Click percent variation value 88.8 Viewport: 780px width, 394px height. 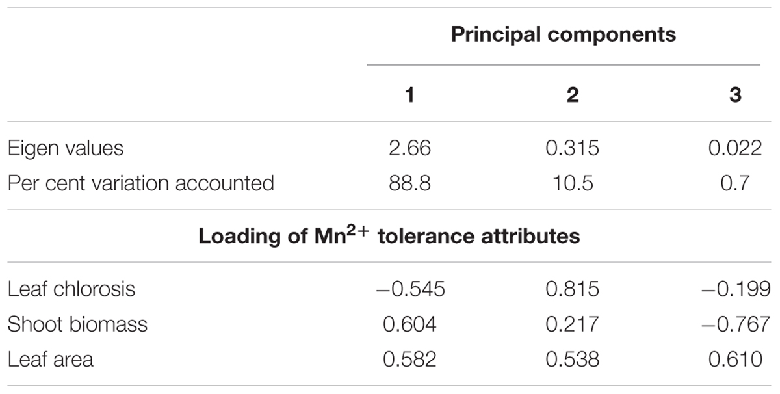pos(409,183)
